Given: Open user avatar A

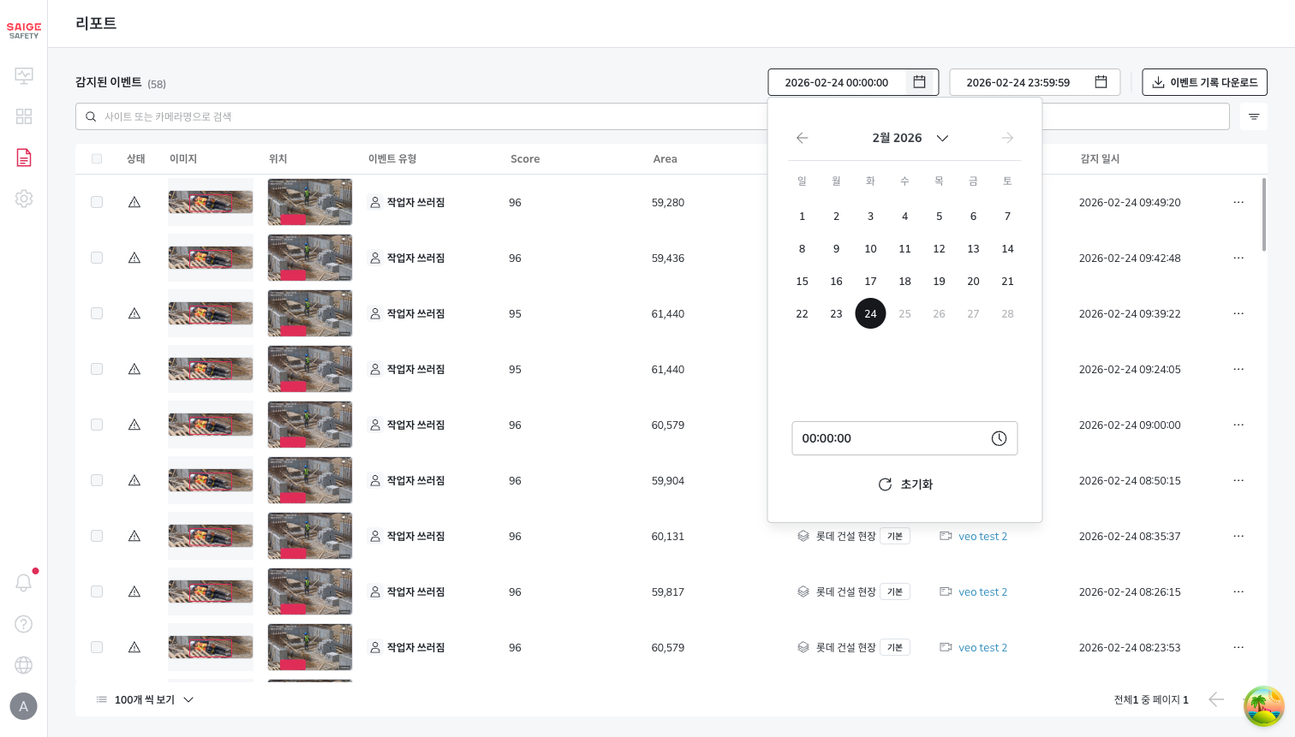Looking at the screenshot, I should click(x=23, y=706).
